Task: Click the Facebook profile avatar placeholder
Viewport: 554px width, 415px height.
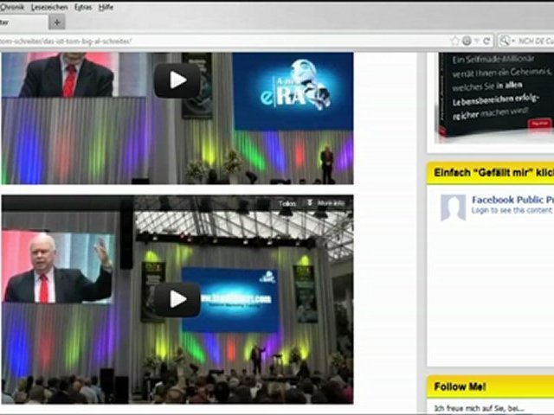Action: click(452, 207)
